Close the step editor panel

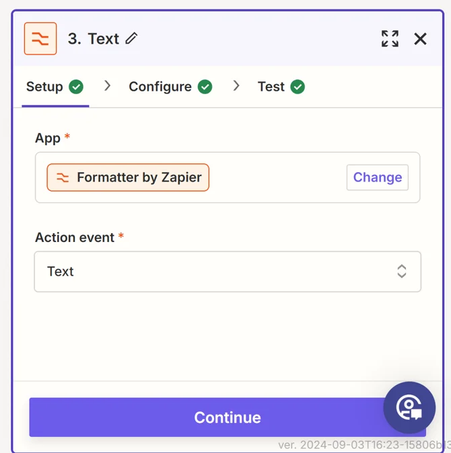click(421, 39)
